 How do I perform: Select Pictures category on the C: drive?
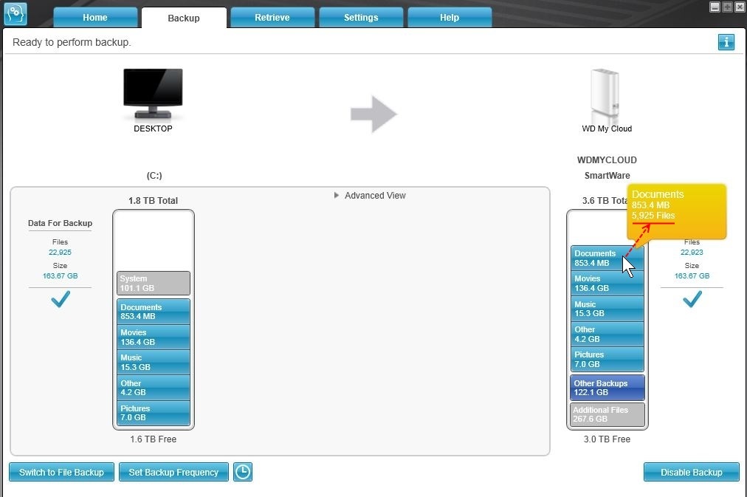tap(154, 413)
